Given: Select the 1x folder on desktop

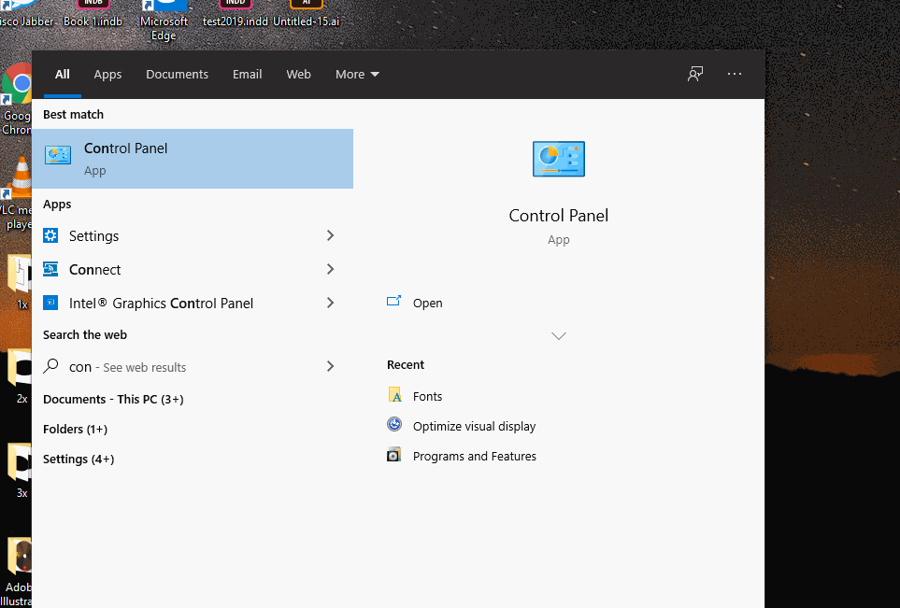Looking at the screenshot, I should pyautogui.click(x=21, y=282).
